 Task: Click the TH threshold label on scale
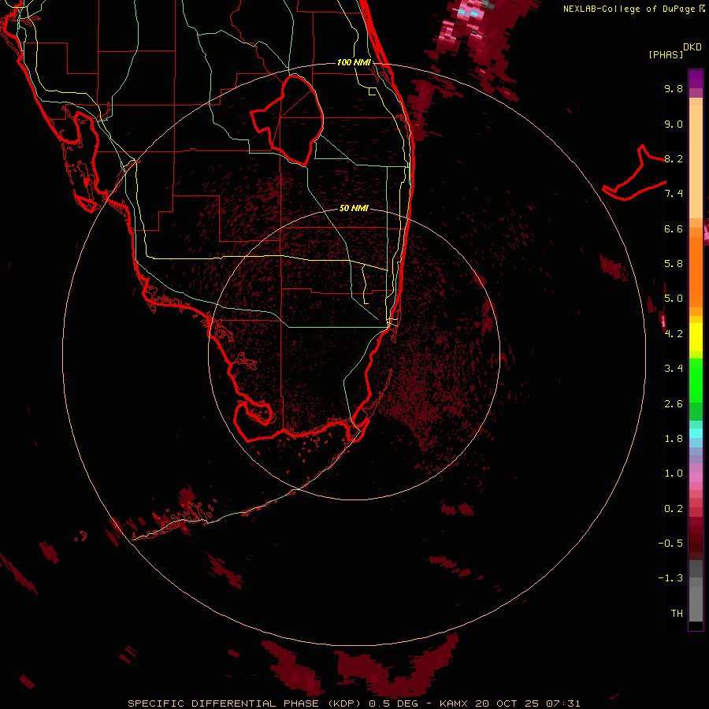[677, 614]
